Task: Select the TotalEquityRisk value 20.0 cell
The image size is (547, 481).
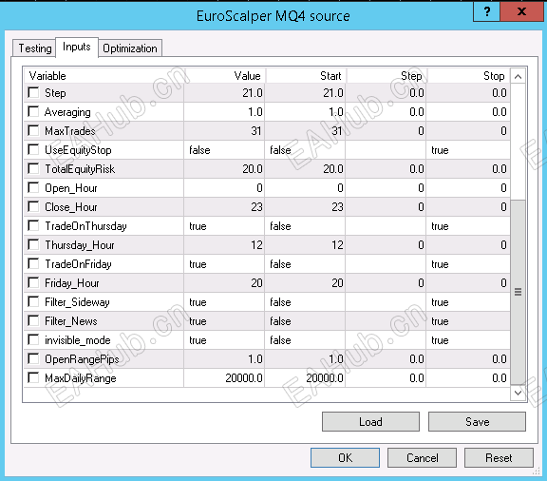Action: (224, 169)
